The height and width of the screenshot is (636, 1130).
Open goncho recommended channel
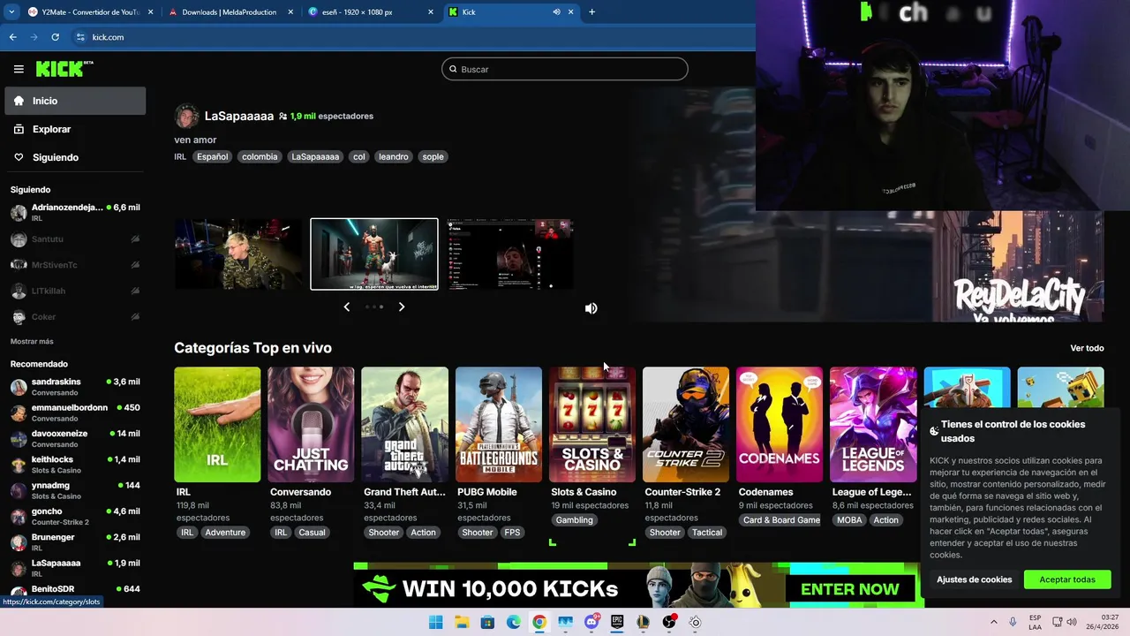(75, 517)
